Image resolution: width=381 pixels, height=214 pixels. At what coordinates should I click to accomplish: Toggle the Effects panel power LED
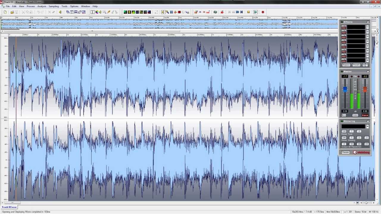pyautogui.click(x=342, y=22)
